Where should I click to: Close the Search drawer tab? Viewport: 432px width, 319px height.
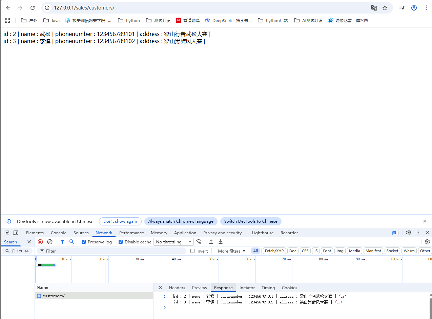coord(29,242)
